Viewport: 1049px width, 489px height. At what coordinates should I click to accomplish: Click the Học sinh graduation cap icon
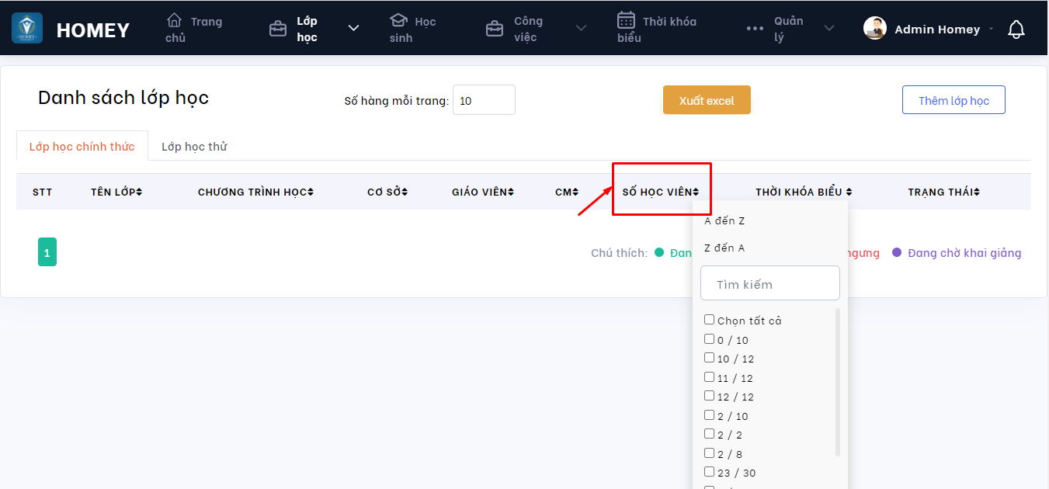click(x=398, y=20)
